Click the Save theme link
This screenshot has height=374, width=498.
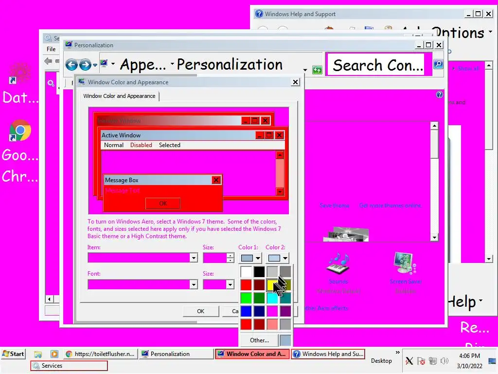pyautogui.click(x=335, y=206)
